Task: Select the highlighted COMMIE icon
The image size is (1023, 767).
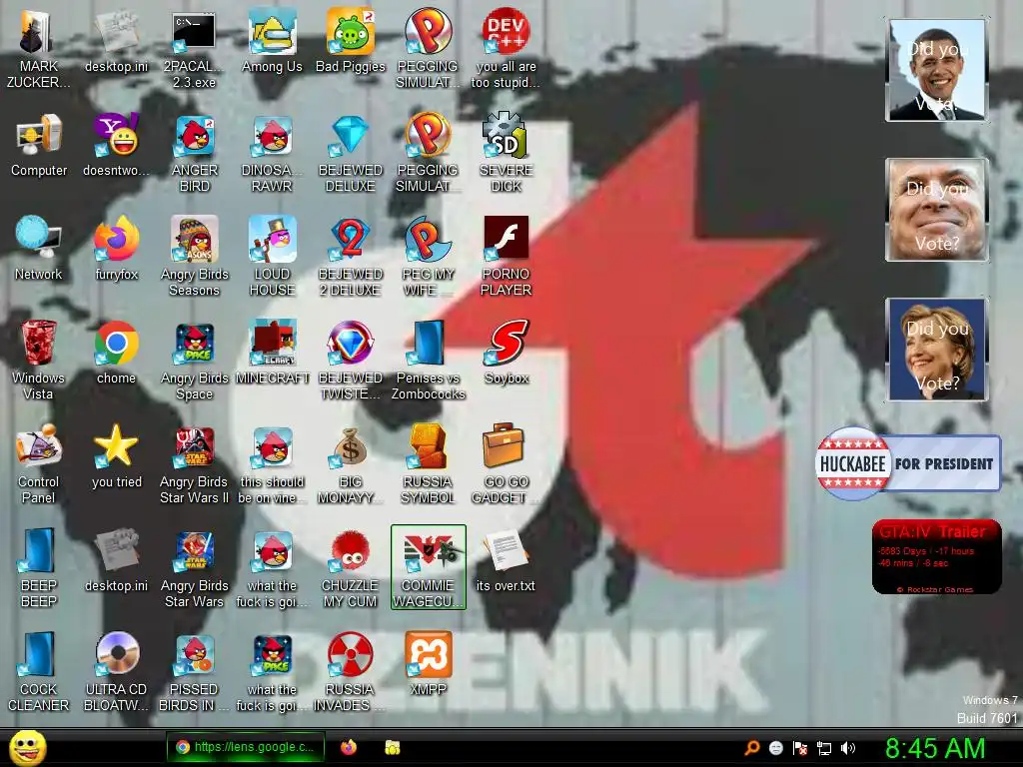Action: (428, 567)
